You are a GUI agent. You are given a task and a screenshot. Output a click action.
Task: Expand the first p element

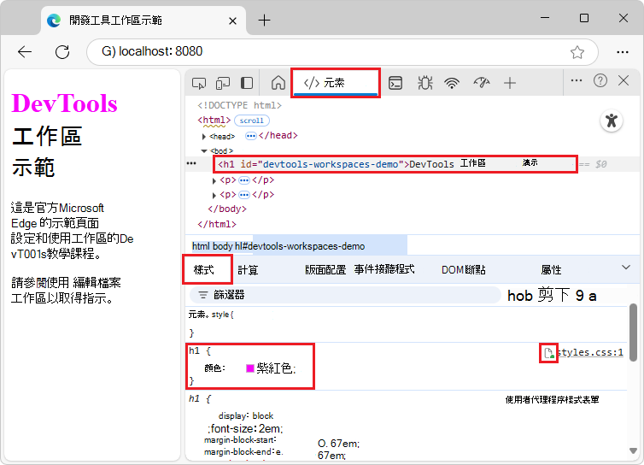(214, 180)
